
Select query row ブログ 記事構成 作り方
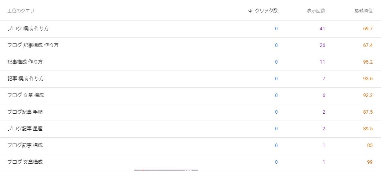33,45
